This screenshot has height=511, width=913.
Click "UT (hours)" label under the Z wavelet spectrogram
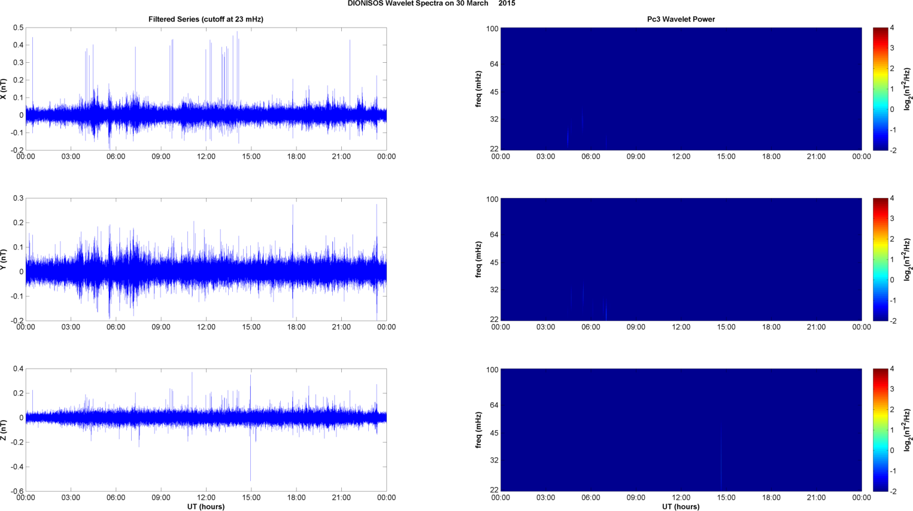click(681, 507)
